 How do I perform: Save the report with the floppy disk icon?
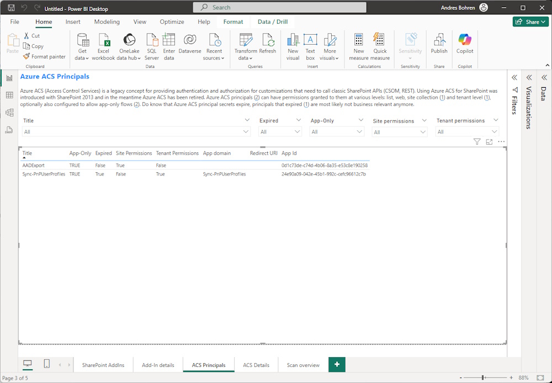(x=11, y=7)
